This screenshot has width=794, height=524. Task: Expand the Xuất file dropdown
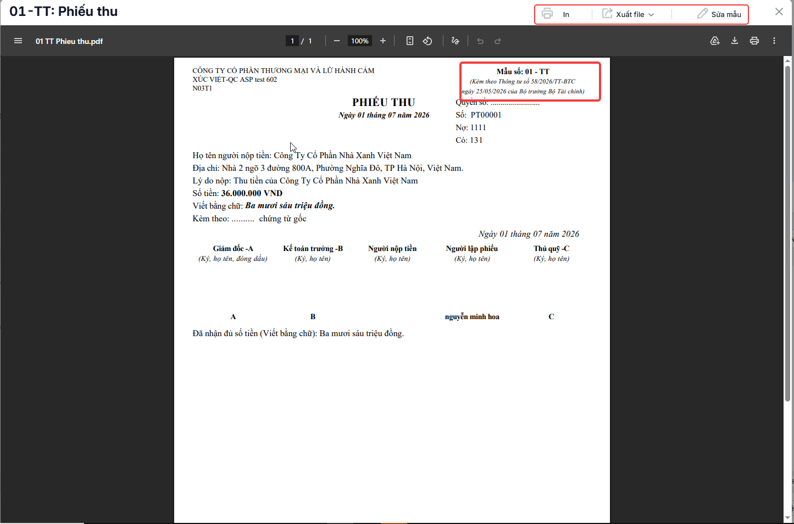(x=629, y=14)
